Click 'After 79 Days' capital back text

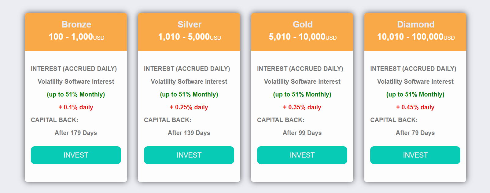415,133
